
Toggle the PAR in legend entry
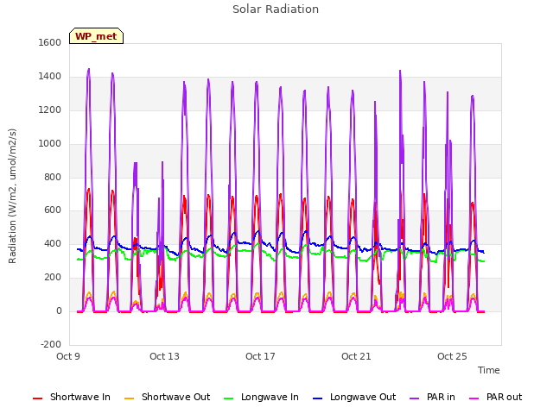(432, 397)
